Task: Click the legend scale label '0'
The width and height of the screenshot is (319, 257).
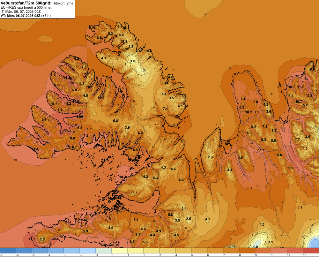Action: tap(112, 255)
